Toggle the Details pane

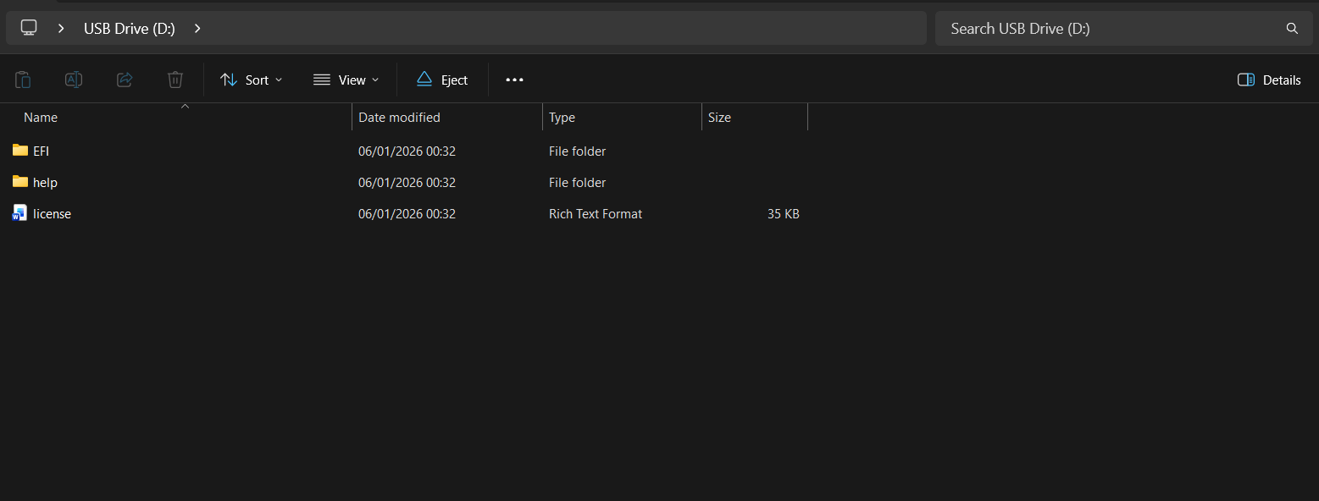1269,80
